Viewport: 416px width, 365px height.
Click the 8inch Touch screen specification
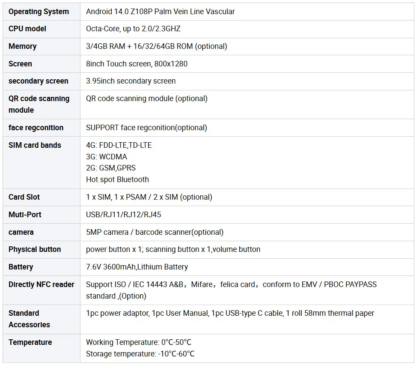(x=137, y=64)
